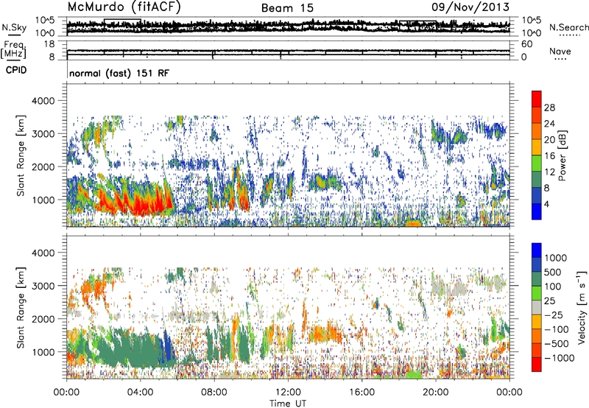
Task: Click the red bottom of the velocity colorbar
Action: [537, 365]
